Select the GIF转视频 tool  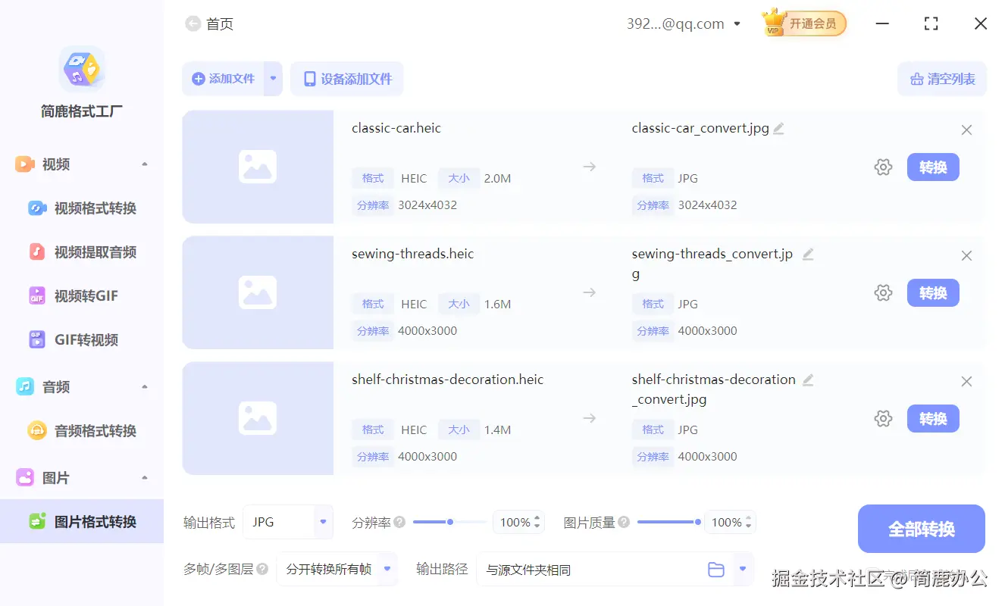click(x=86, y=339)
